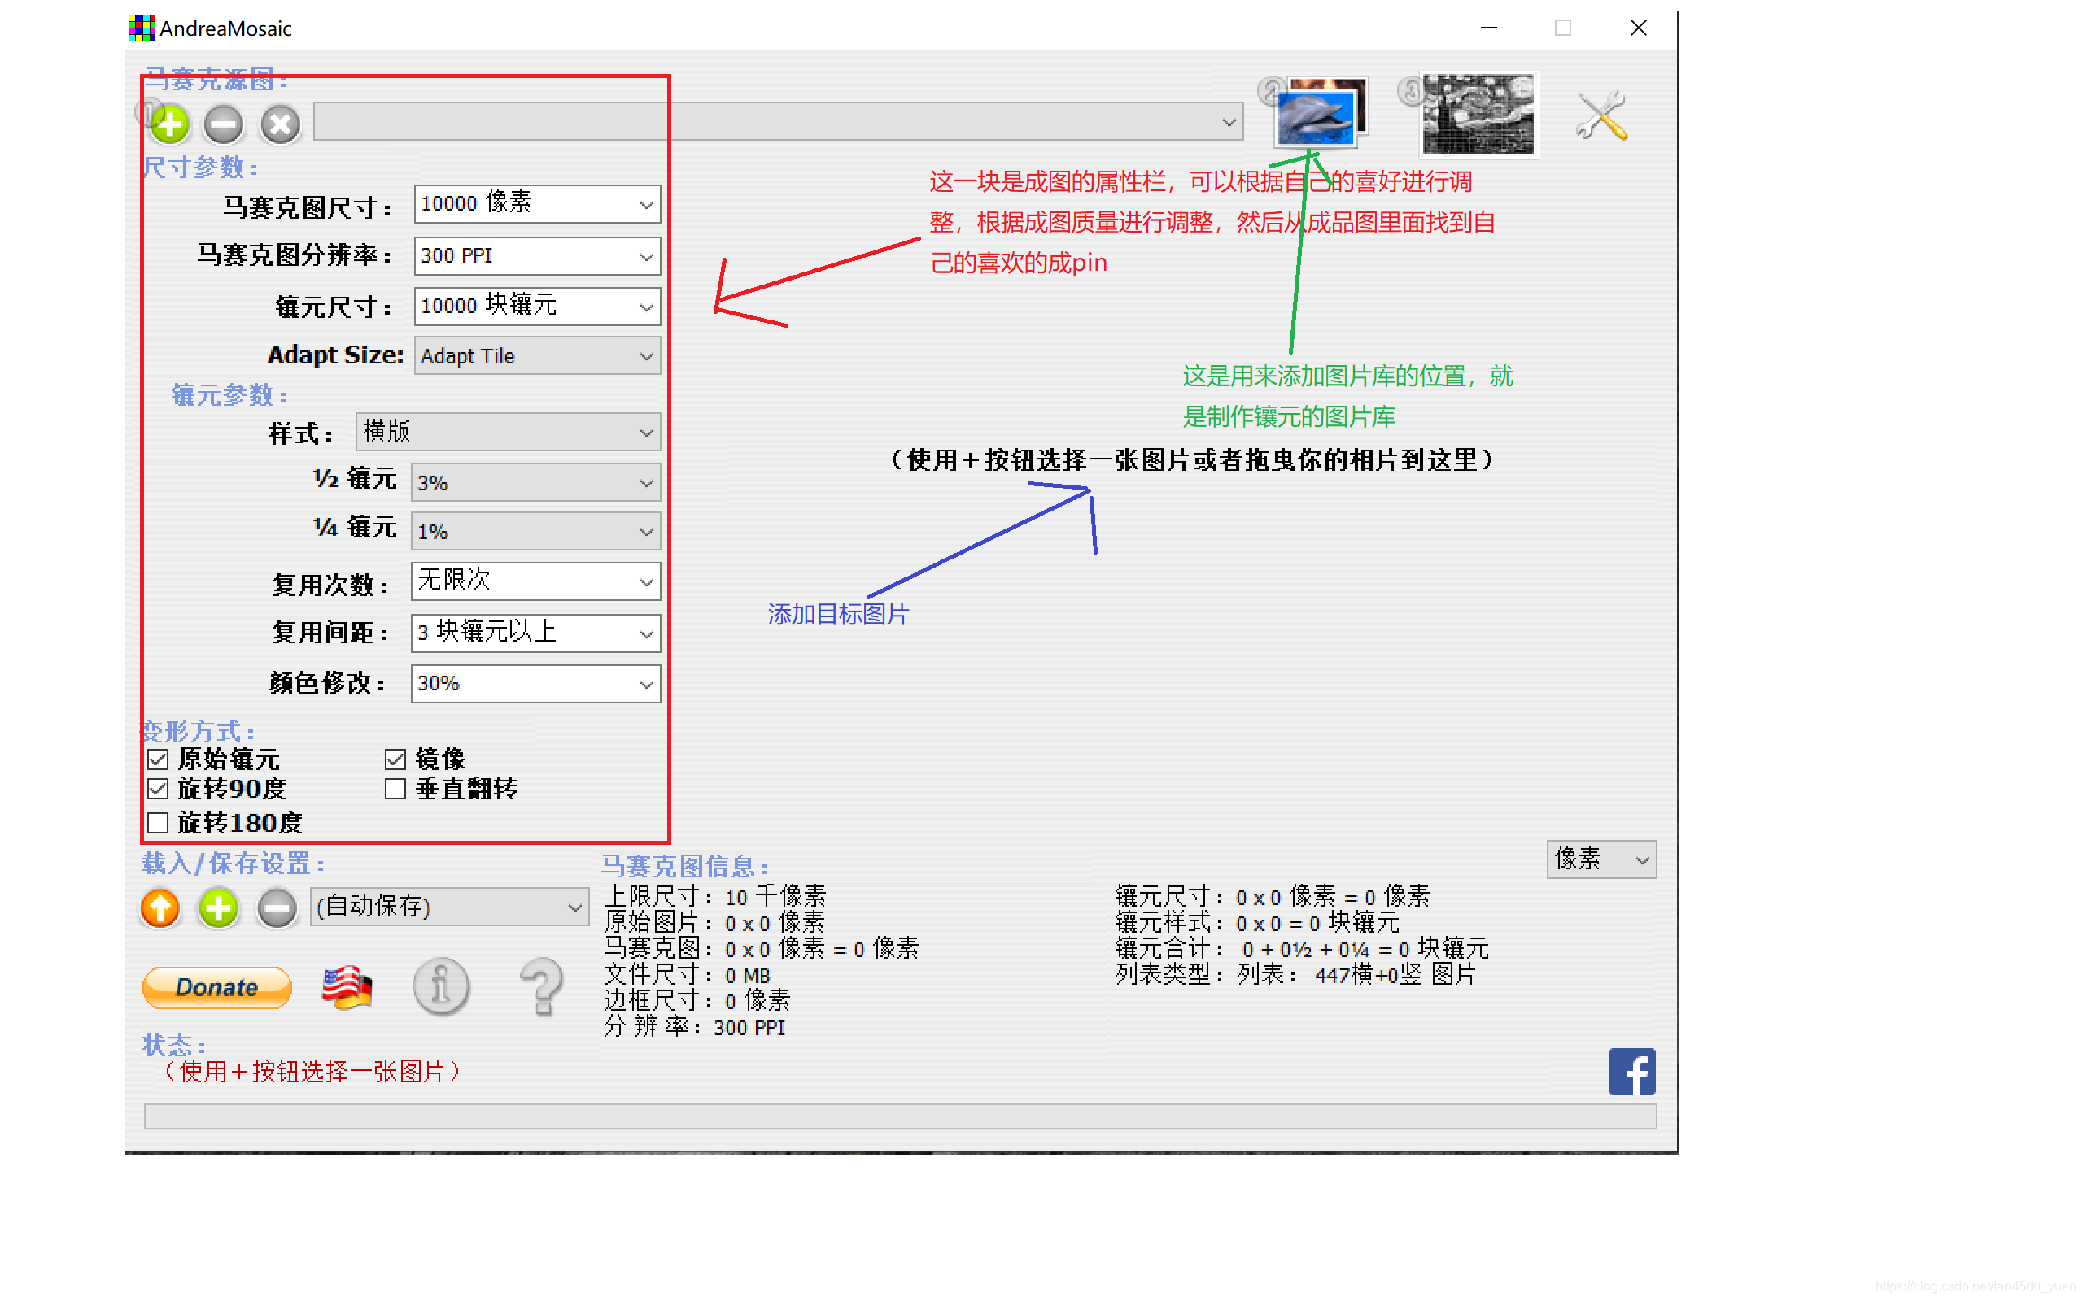Screen dimensions: 2083x1301
Task: Load saved settings with the orange arrow
Action: pyautogui.click(x=161, y=907)
